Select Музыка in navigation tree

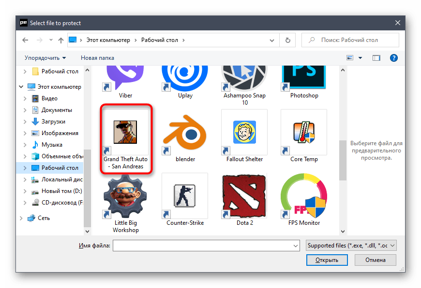pos(52,145)
